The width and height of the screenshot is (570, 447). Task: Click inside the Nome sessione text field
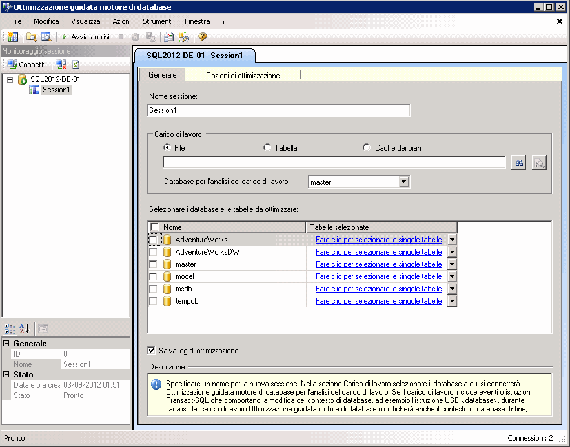coord(278,110)
